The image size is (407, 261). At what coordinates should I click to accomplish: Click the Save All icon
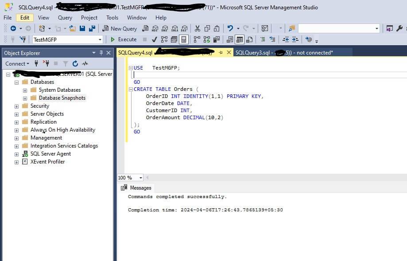92,28
